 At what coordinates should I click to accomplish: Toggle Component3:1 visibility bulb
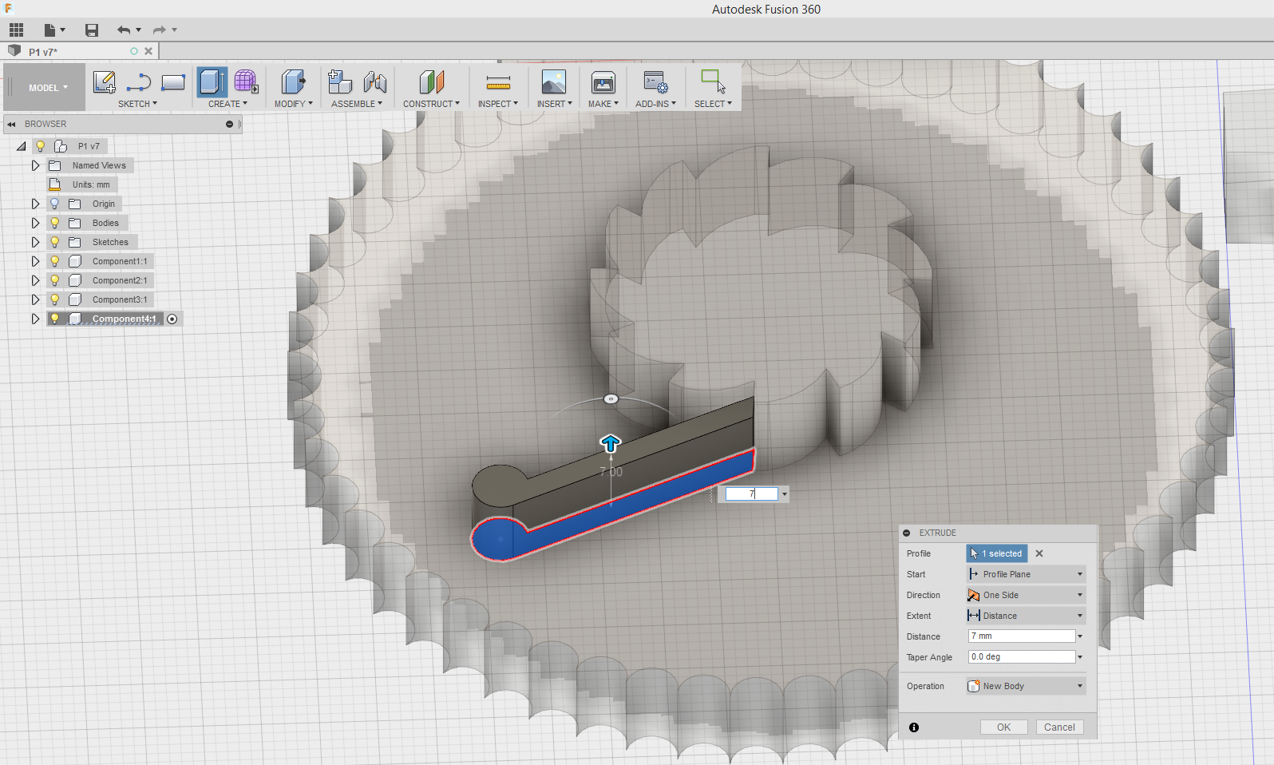point(54,299)
